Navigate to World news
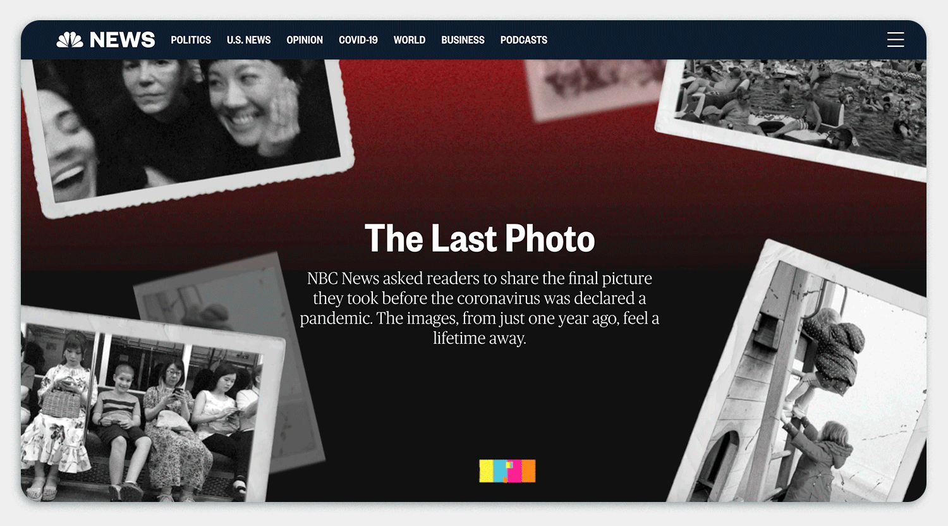This screenshot has height=526, width=948. tap(410, 40)
